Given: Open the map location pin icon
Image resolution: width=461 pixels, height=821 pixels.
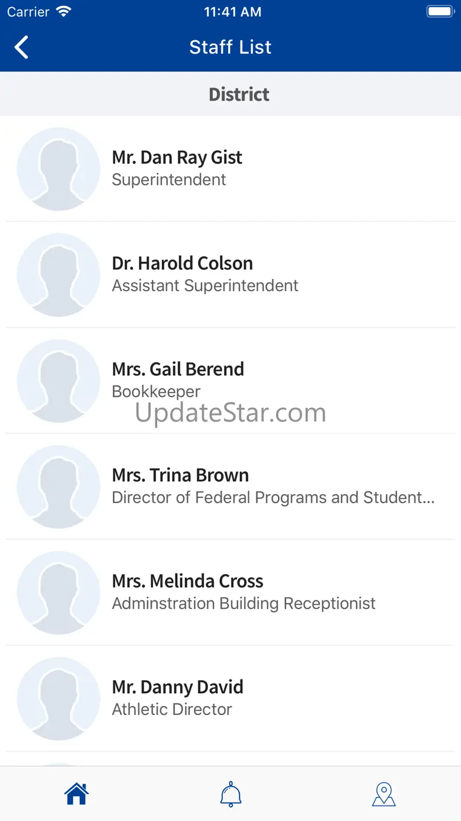Looking at the screenshot, I should (x=384, y=794).
